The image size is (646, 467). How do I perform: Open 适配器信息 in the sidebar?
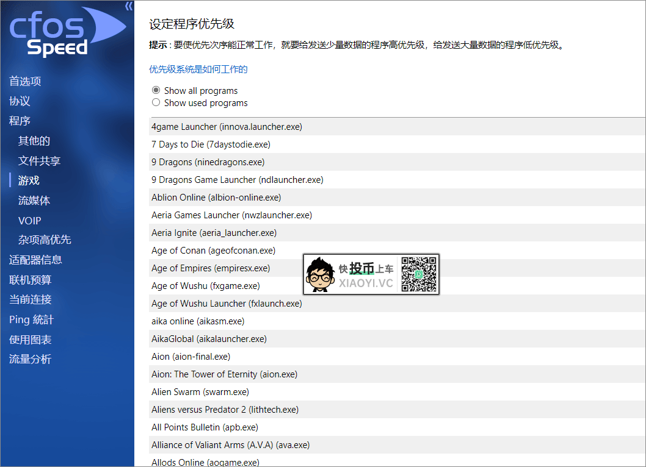click(35, 260)
